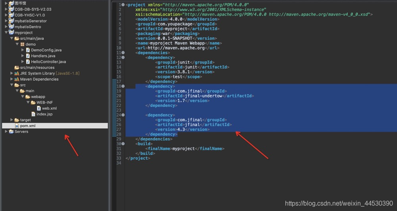This screenshot has width=397, height=211.
Task: Expand the DemoConfig.java node
Action: point(23,50)
